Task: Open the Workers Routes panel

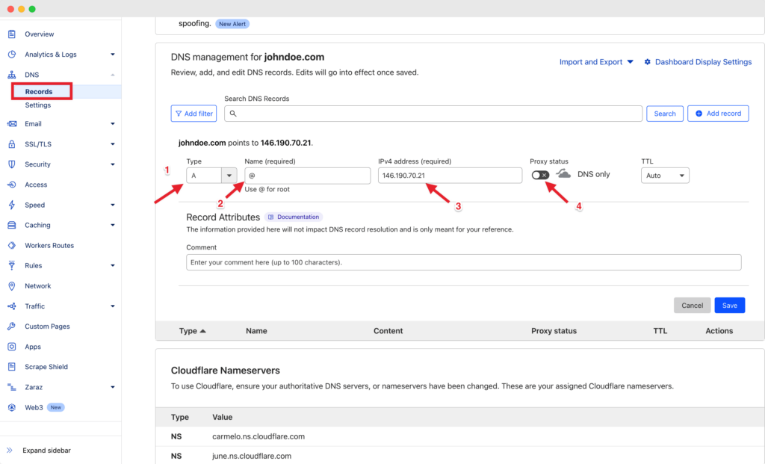Action: click(50, 245)
